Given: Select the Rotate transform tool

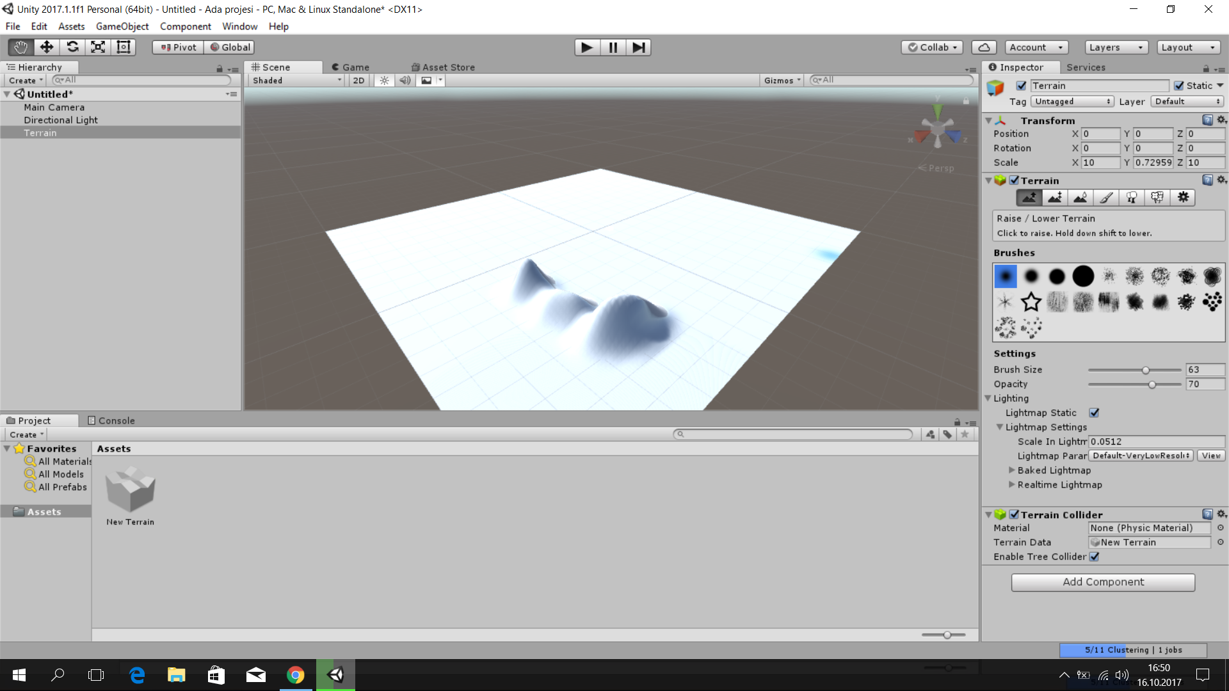Looking at the screenshot, I should coord(72,47).
